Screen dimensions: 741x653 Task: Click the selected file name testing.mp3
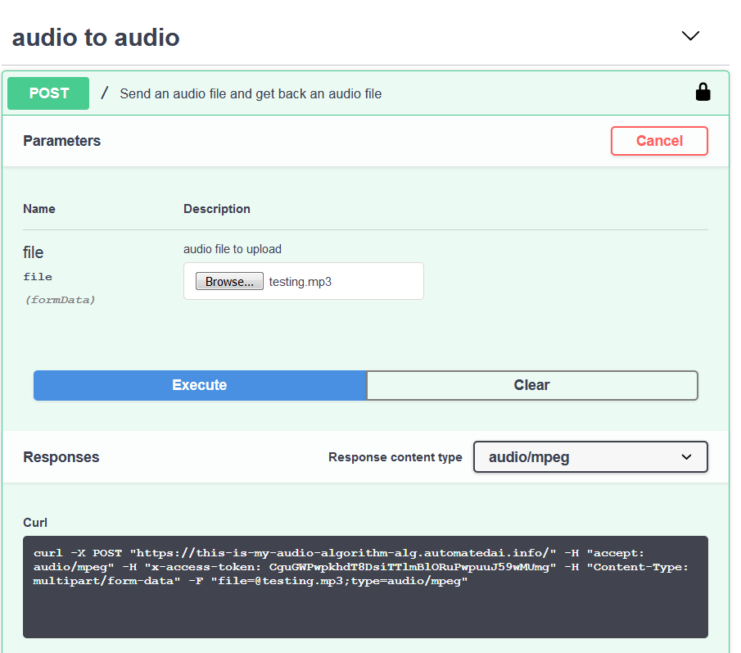click(300, 282)
